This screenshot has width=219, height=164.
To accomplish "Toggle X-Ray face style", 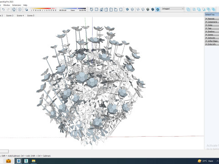I will pyautogui.click(x=127, y=10).
